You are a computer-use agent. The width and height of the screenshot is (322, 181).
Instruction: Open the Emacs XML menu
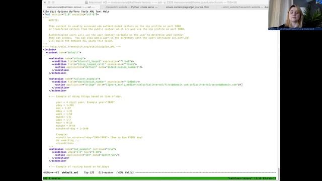92,12
